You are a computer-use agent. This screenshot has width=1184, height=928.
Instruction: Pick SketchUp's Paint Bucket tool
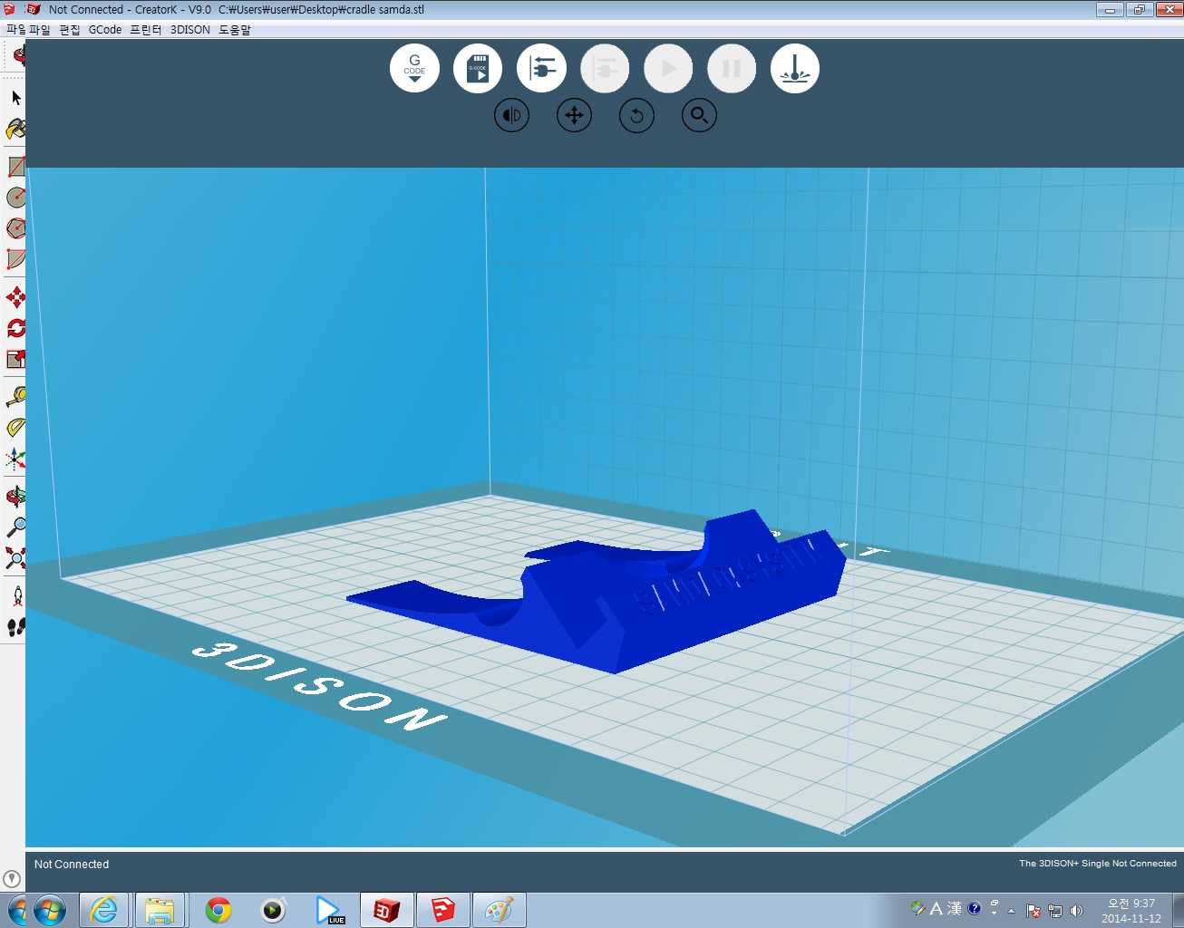coord(16,129)
